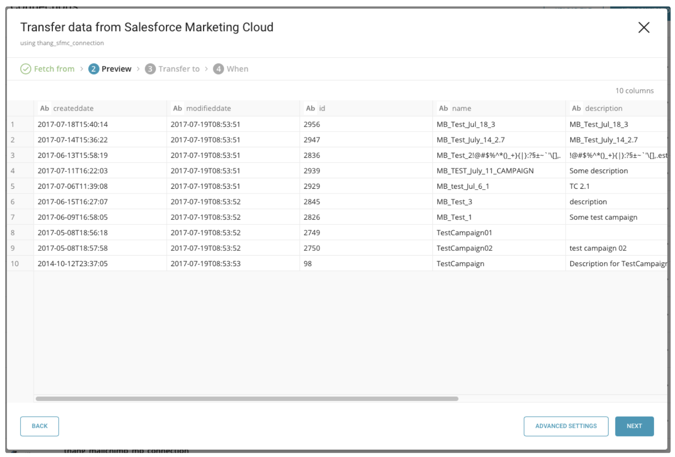Open the Transfer to step label
This screenshot has width=675, height=457.
179,69
